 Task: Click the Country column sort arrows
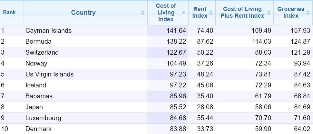point(142,13)
